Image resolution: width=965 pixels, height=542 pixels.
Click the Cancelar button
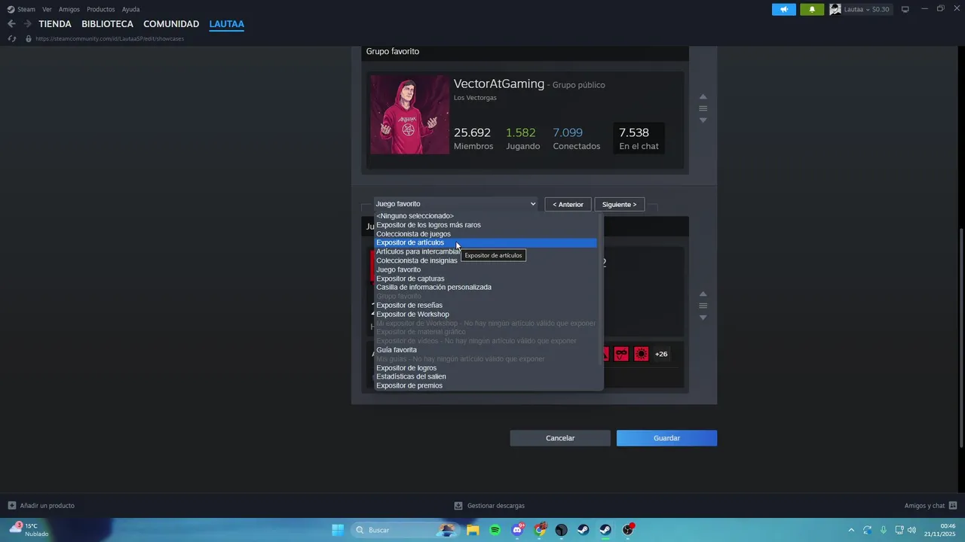[x=560, y=438]
